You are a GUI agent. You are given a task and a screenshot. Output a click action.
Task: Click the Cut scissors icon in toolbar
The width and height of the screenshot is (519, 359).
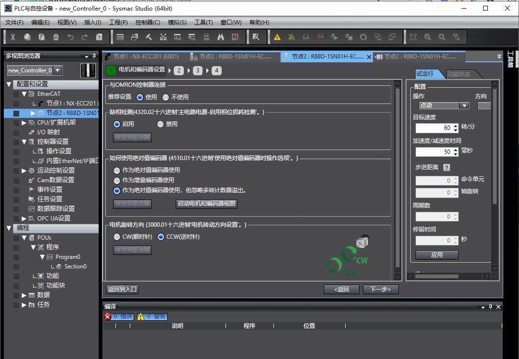(13, 37)
